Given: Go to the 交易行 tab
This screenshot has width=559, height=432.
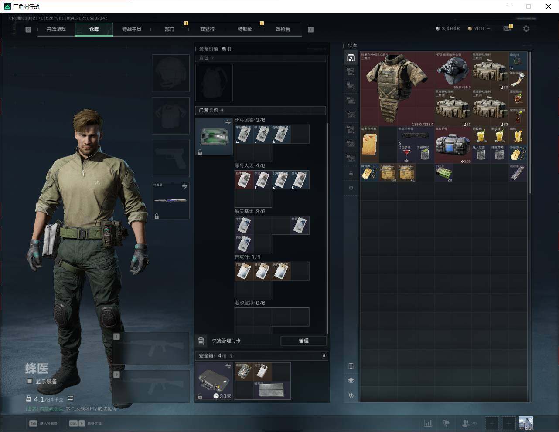Looking at the screenshot, I should [x=207, y=29].
